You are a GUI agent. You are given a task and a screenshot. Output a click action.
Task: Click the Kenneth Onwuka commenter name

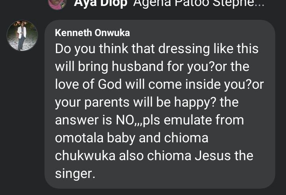click(x=92, y=32)
